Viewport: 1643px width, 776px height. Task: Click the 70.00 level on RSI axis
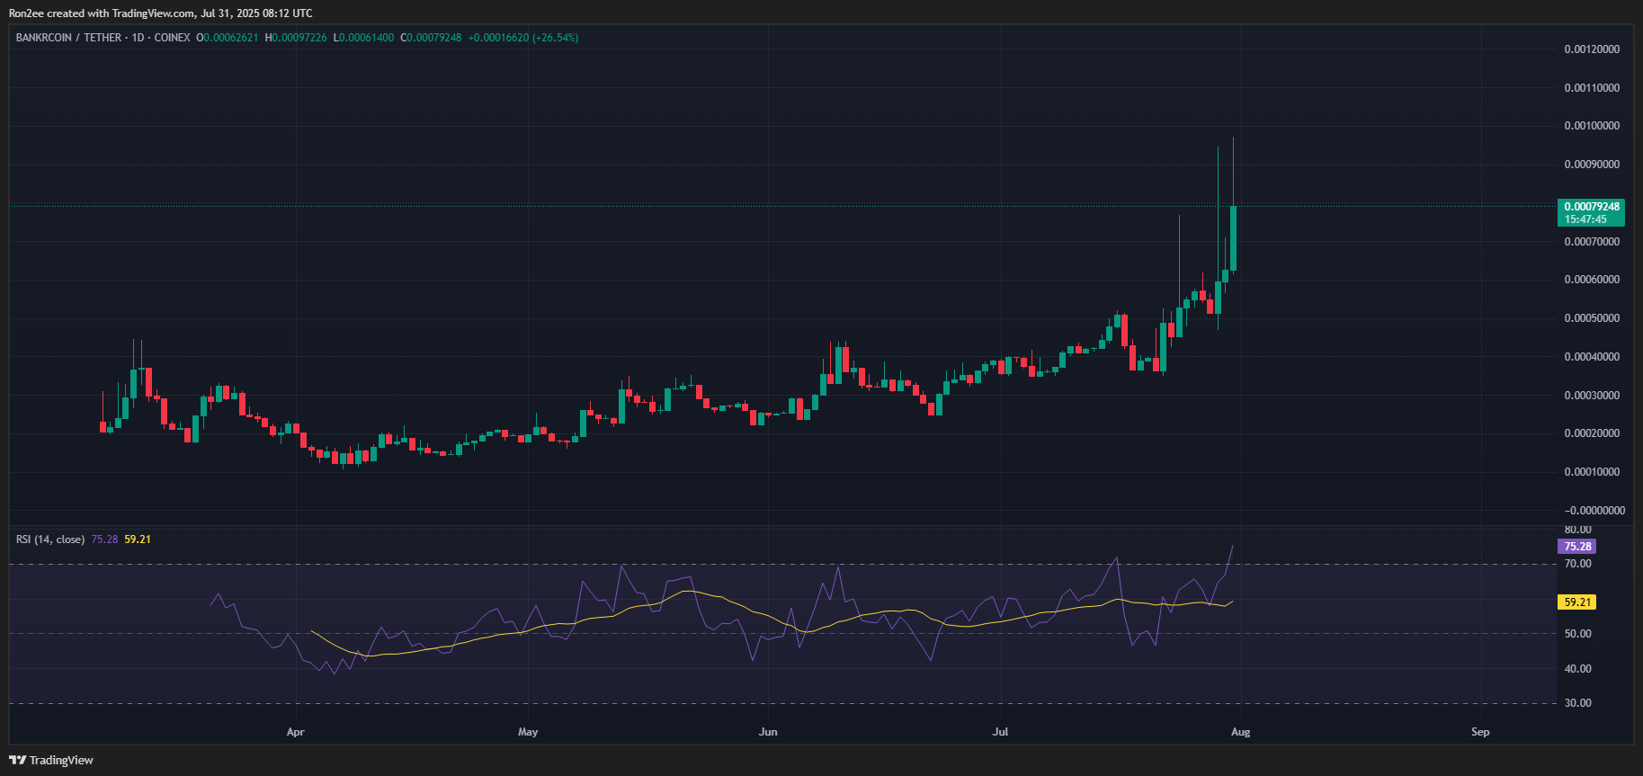(x=1577, y=564)
